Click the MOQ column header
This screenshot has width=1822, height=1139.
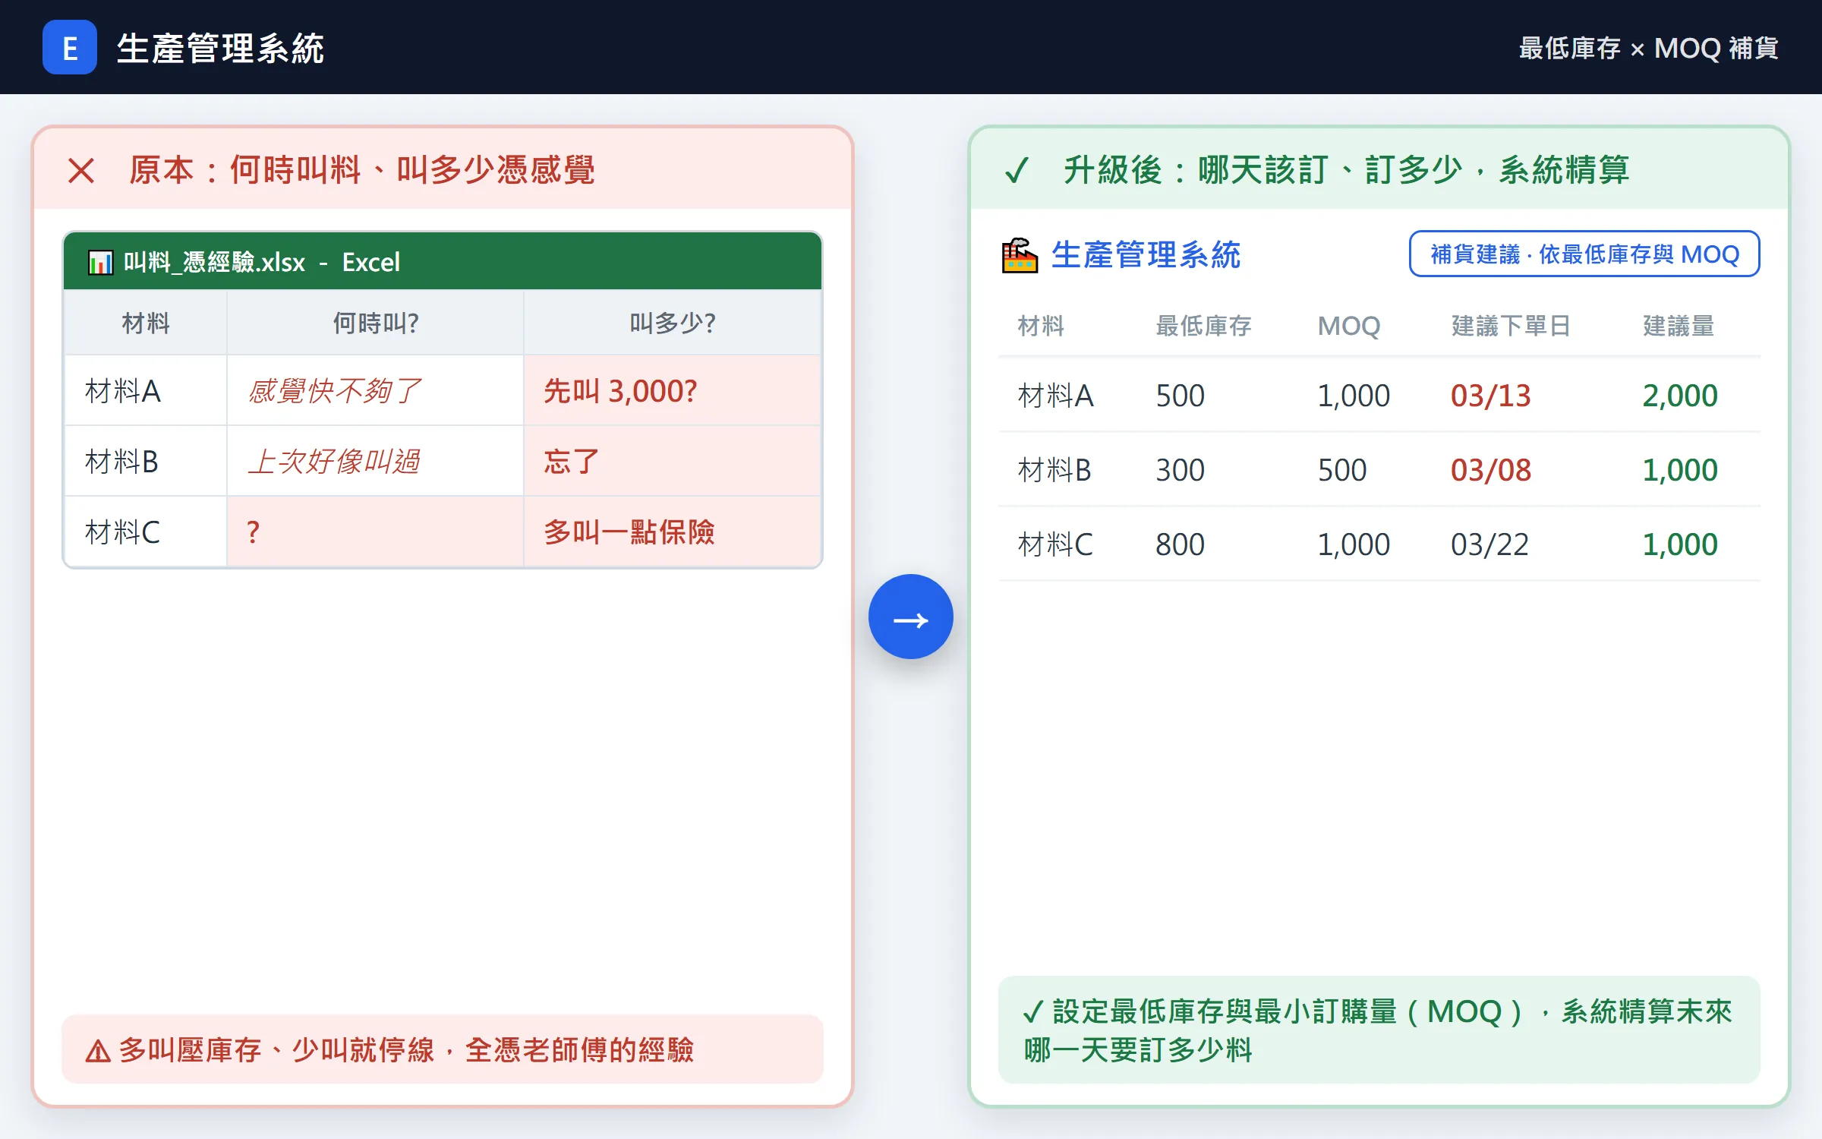(1349, 327)
